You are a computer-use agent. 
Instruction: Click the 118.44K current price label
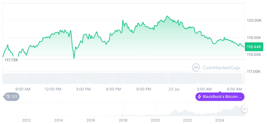pos(254,47)
